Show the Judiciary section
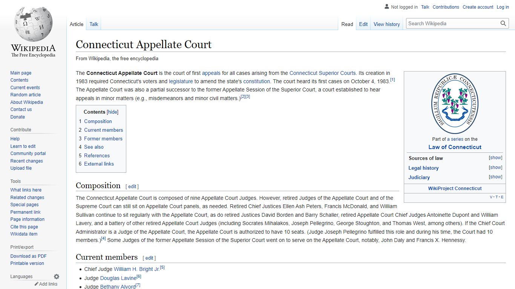The image size is (515, 289). [x=495, y=177]
